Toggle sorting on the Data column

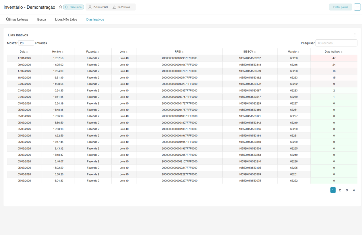pyautogui.click(x=28, y=52)
